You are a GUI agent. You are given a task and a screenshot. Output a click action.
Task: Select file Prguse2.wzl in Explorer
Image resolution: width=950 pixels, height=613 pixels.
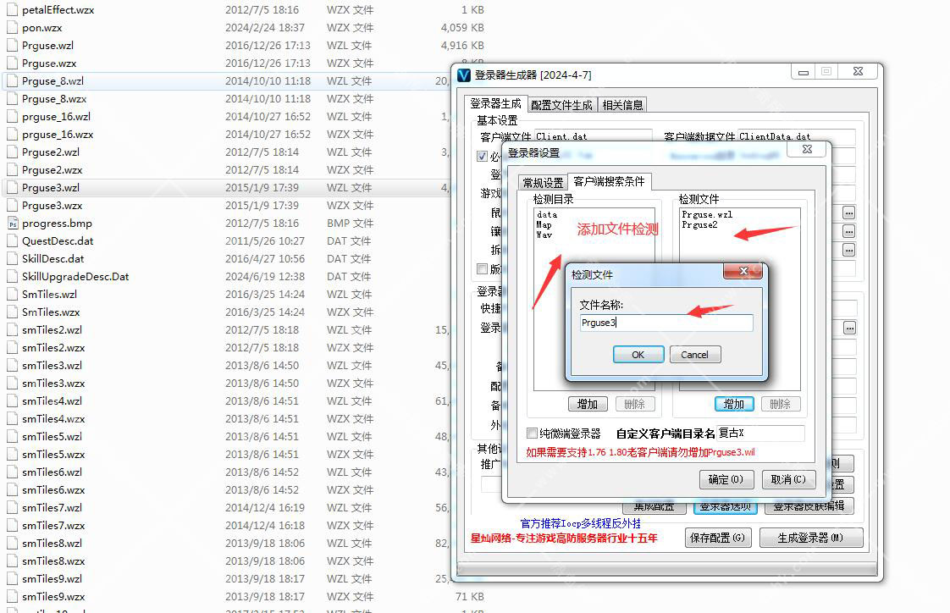pyautogui.click(x=51, y=152)
